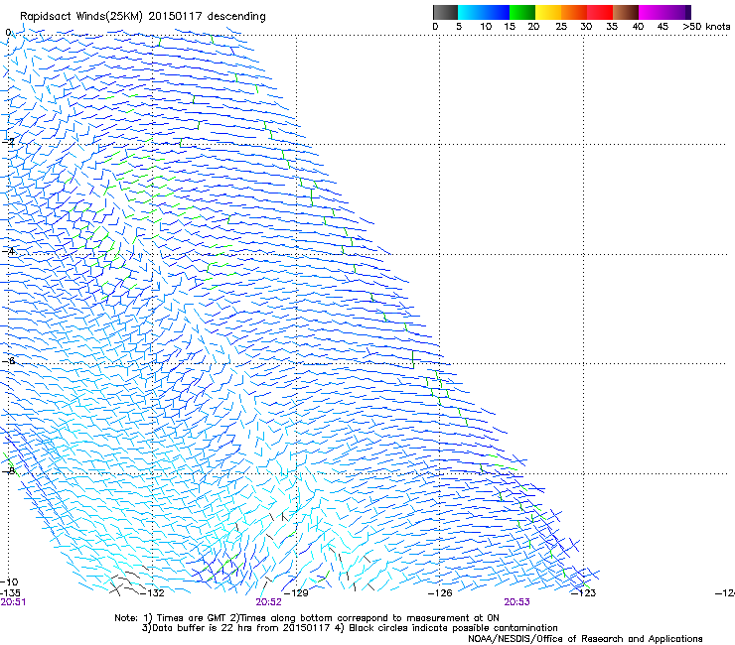Image resolution: width=735 pixels, height=645 pixels.
Task: Click the '-132' longitude label
Action: pyautogui.click(x=152, y=593)
